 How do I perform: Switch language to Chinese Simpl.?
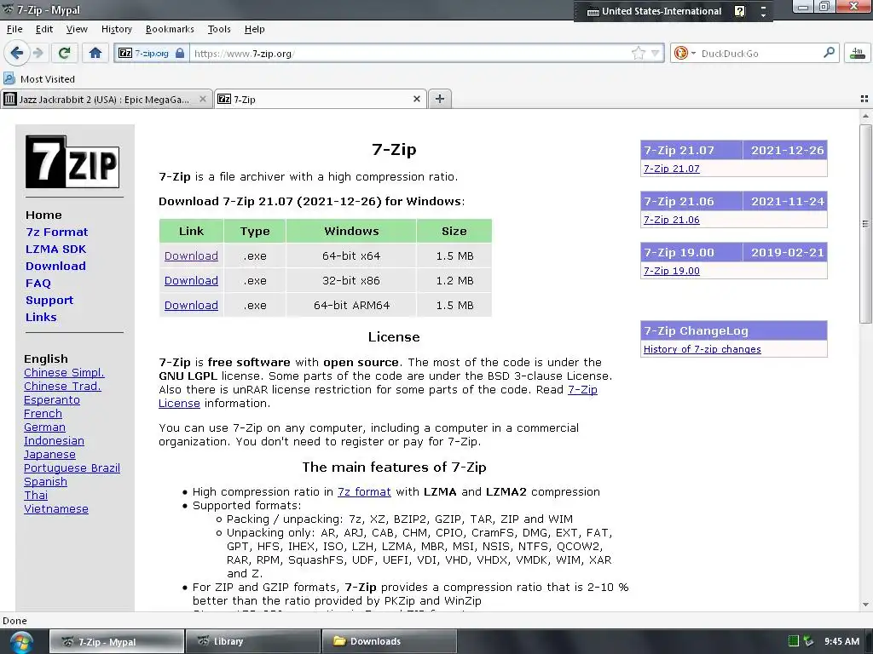pos(64,373)
